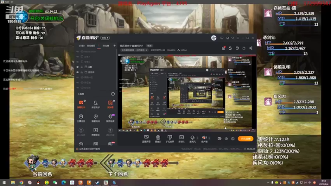
Task: Open the gift box icon with red badge
Action: click(223, 48)
